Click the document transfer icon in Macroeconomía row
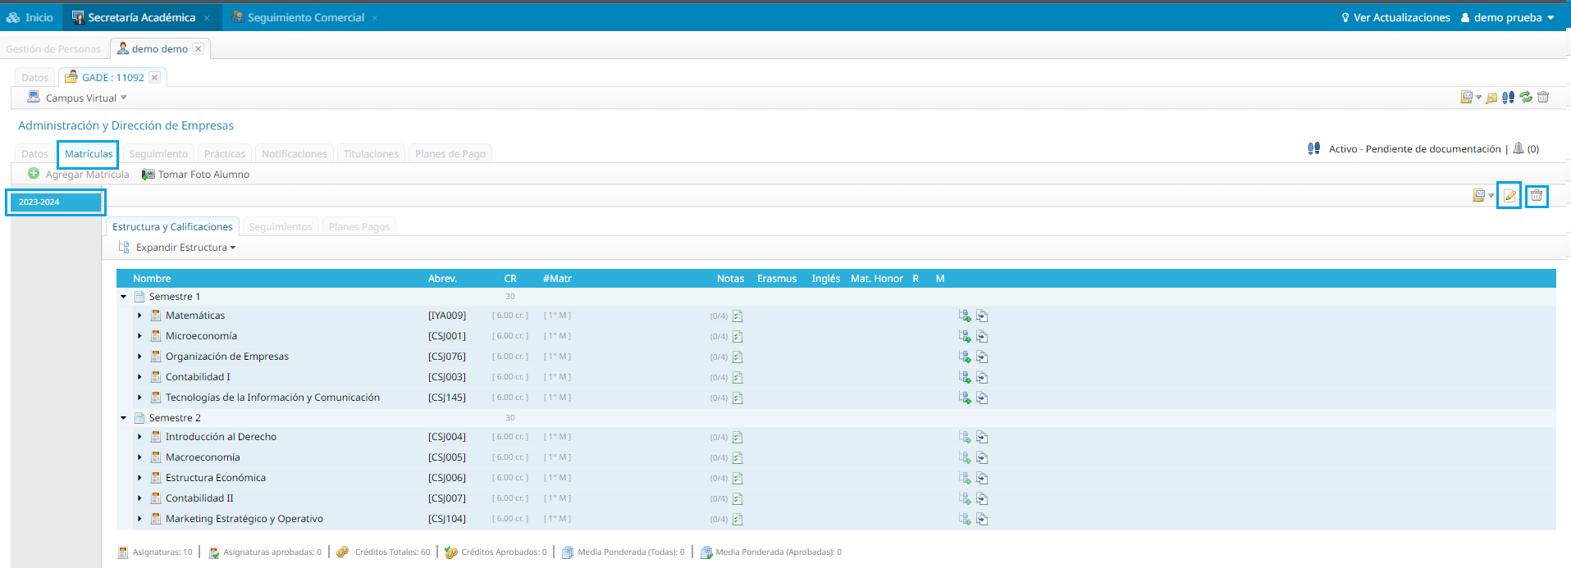This screenshot has height=568, width=1571. coord(982,458)
